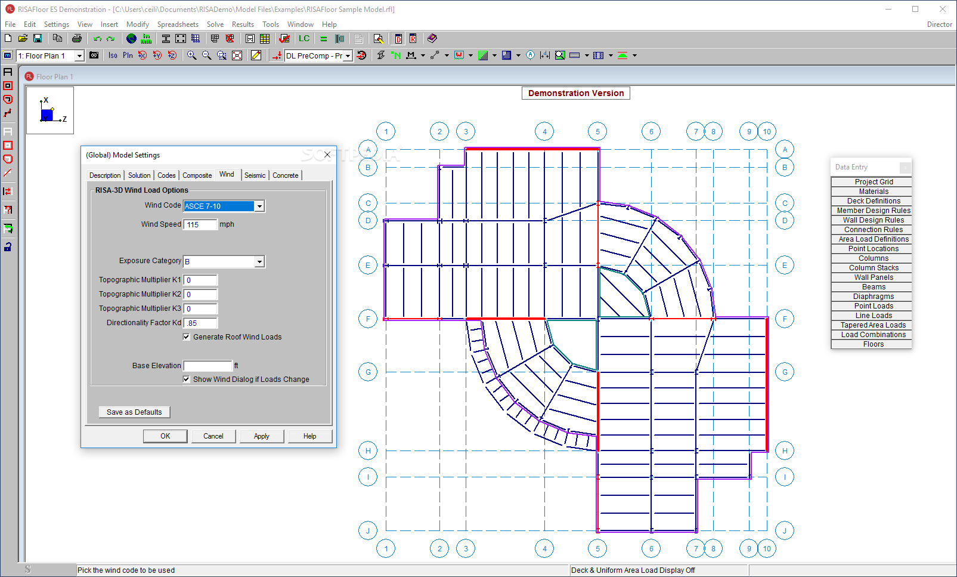Click grid bubble 4 at top of plan
Viewport: 957px width, 577px height.
click(544, 131)
